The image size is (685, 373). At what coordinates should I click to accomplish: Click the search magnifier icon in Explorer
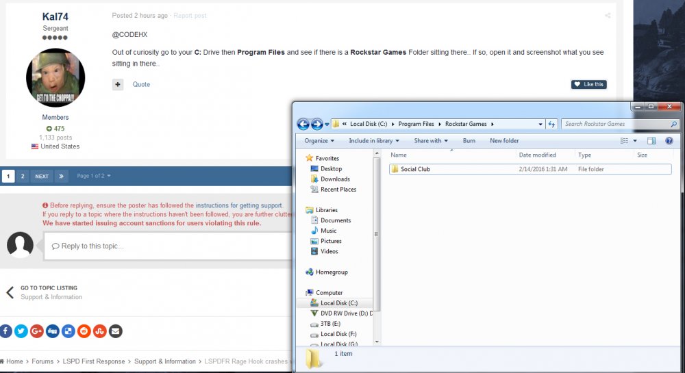[674, 124]
